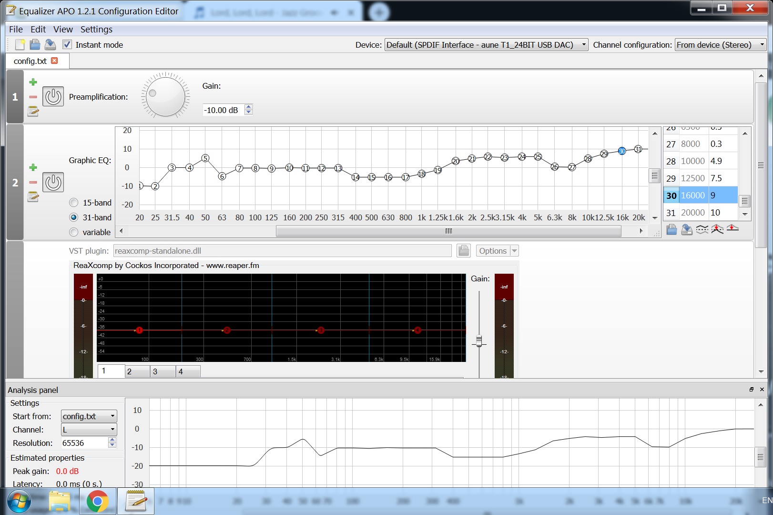Click the VST Options button
Image resolution: width=773 pixels, height=515 pixels.
click(x=493, y=250)
